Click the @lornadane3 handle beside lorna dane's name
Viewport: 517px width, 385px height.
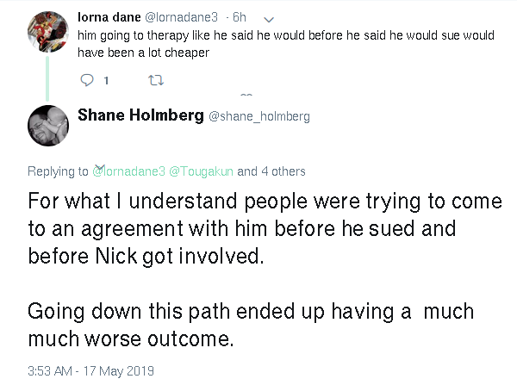(181, 17)
